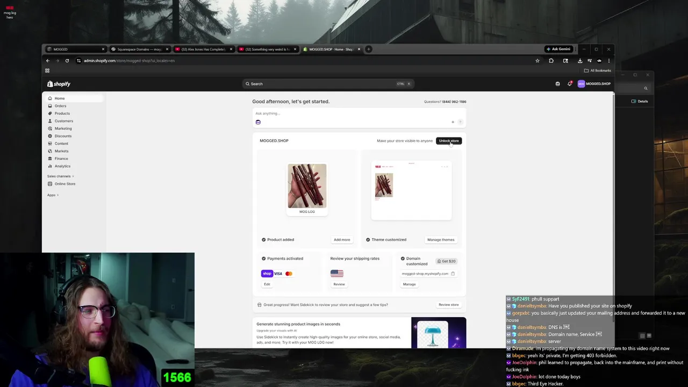This screenshot has height=387, width=688.
Task: Click the Product added checkmark
Action: [x=263, y=240]
